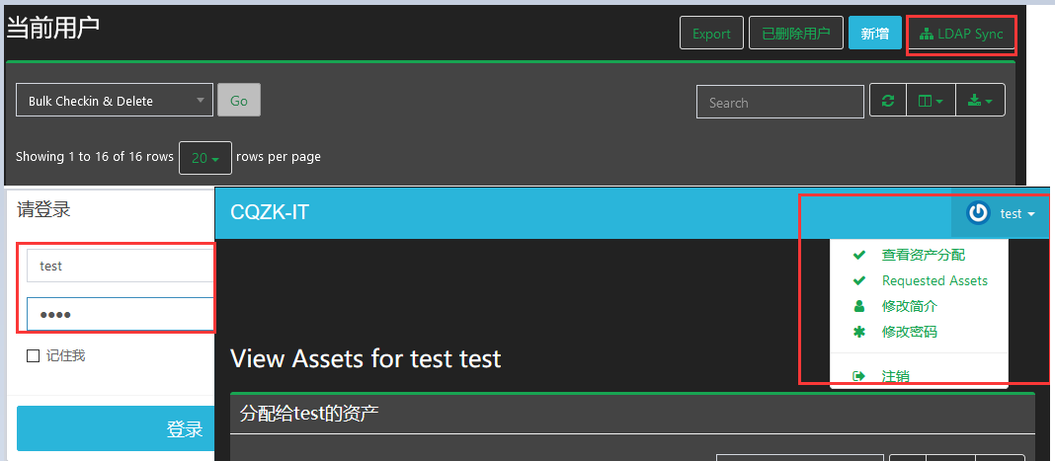Expand the Bulk Checkin & Delete dropdown
This screenshot has width=1055, height=461.
point(115,100)
